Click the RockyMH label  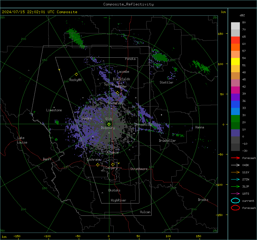(x=75, y=80)
